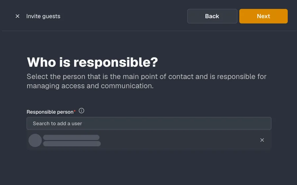297x185 pixels.
Task: Click the main point of contact description
Action: 147,81
